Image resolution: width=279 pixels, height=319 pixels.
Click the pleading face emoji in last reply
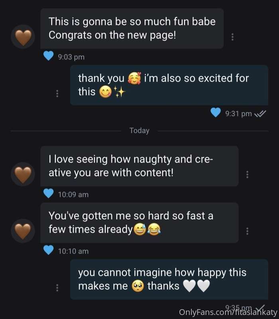(x=138, y=286)
